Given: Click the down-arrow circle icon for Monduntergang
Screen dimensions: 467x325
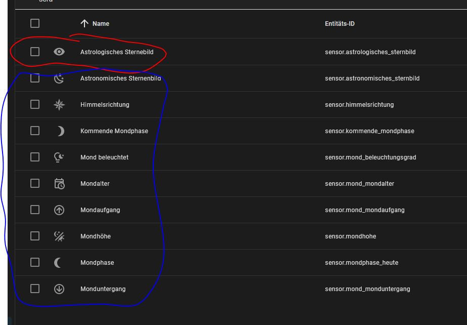Looking at the screenshot, I should click(59, 289).
